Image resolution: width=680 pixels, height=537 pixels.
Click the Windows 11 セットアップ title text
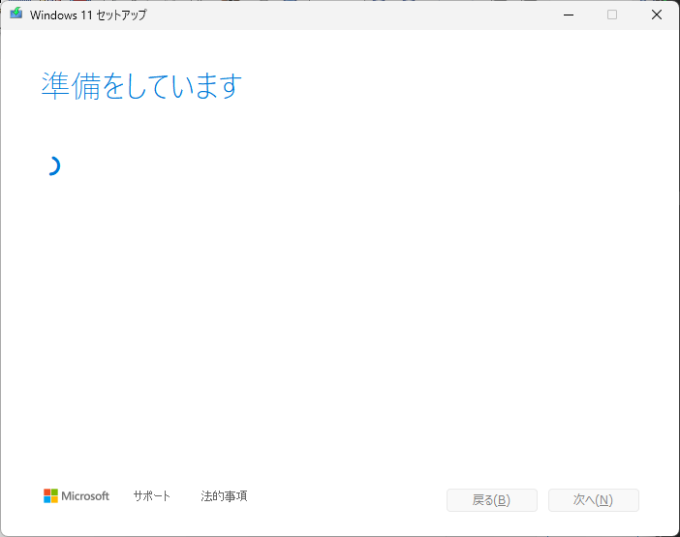click(88, 15)
